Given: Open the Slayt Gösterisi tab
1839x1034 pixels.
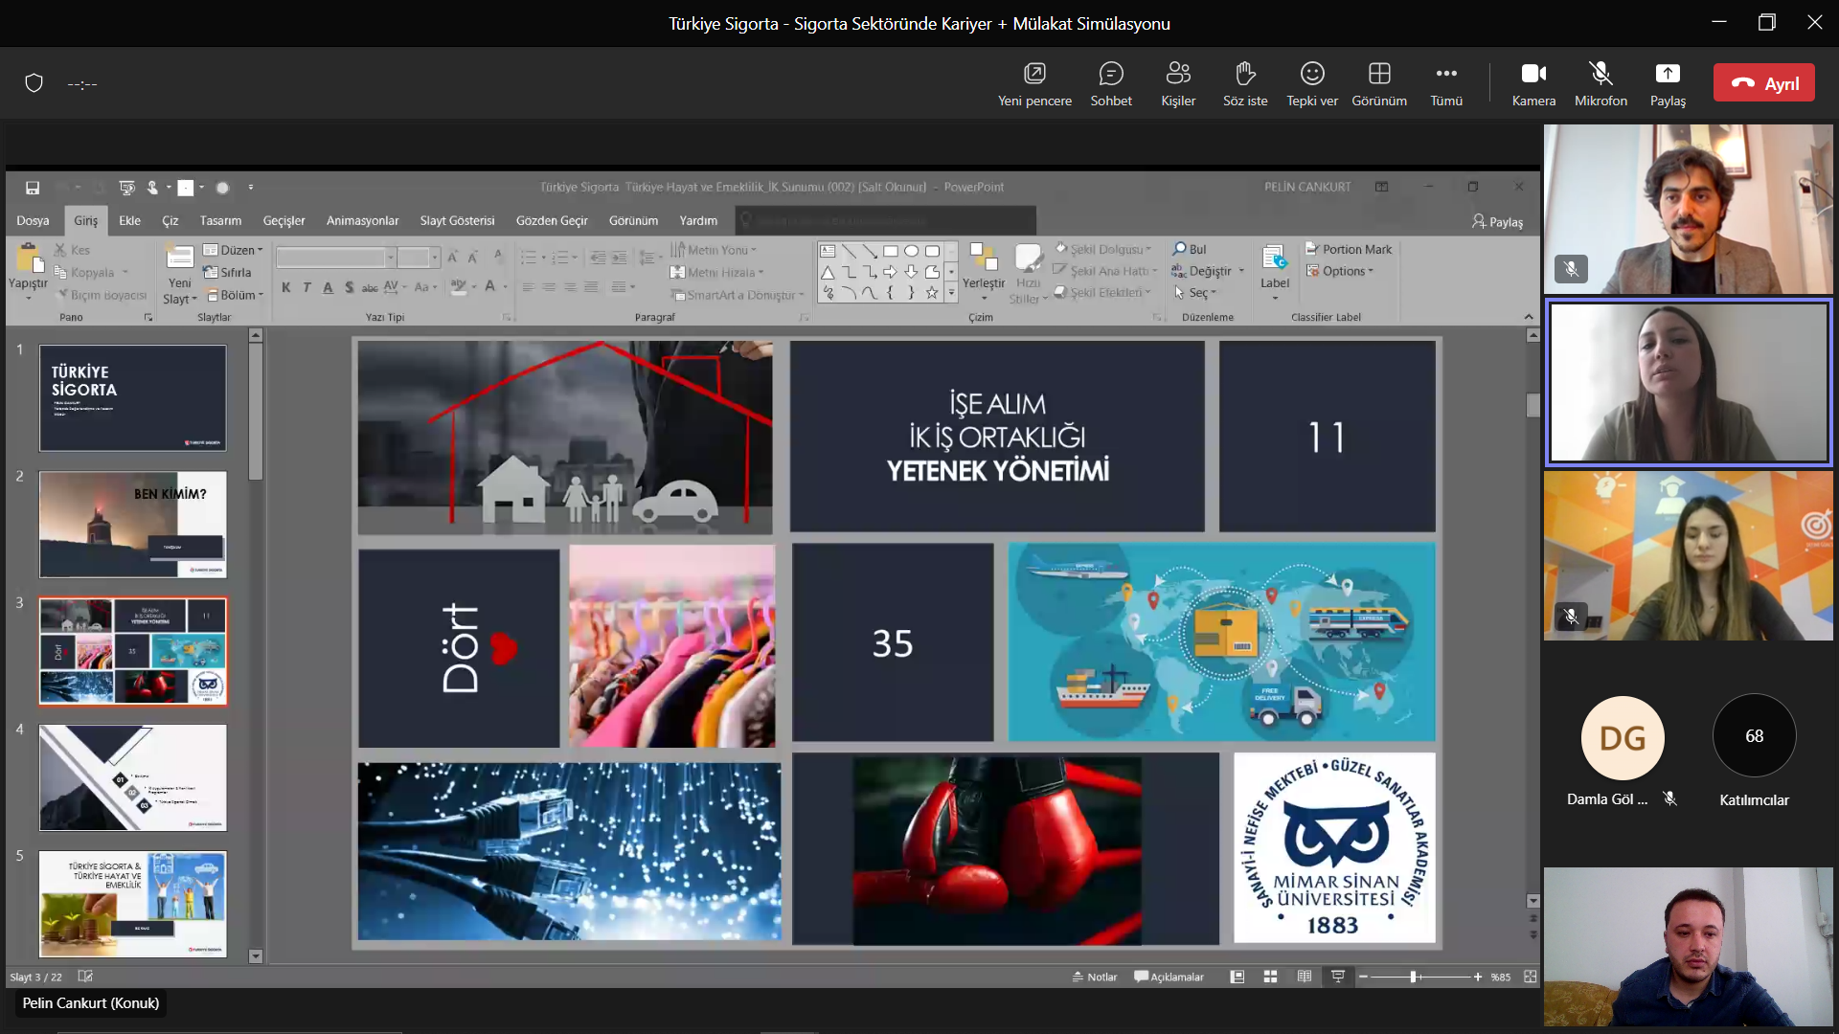Looking at the screenshot, I should coord(457,220).
